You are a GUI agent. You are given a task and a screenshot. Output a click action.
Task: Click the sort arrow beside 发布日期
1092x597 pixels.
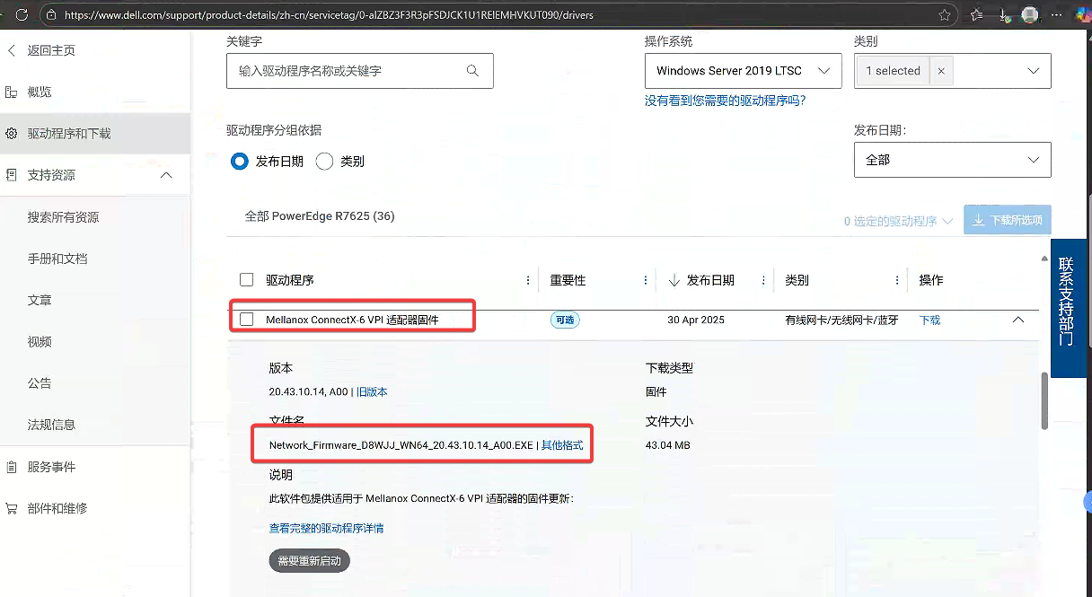(674, 280)
